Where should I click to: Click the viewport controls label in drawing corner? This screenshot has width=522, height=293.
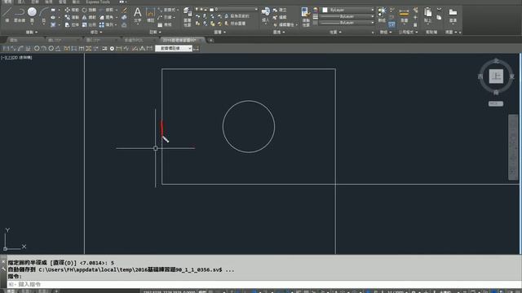[x=16, y=58]
